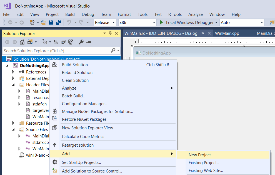The height and width of the screenshot is (175, 275).
Task: Click the Undo arrow icon
Action: click(x=69, y=23)
